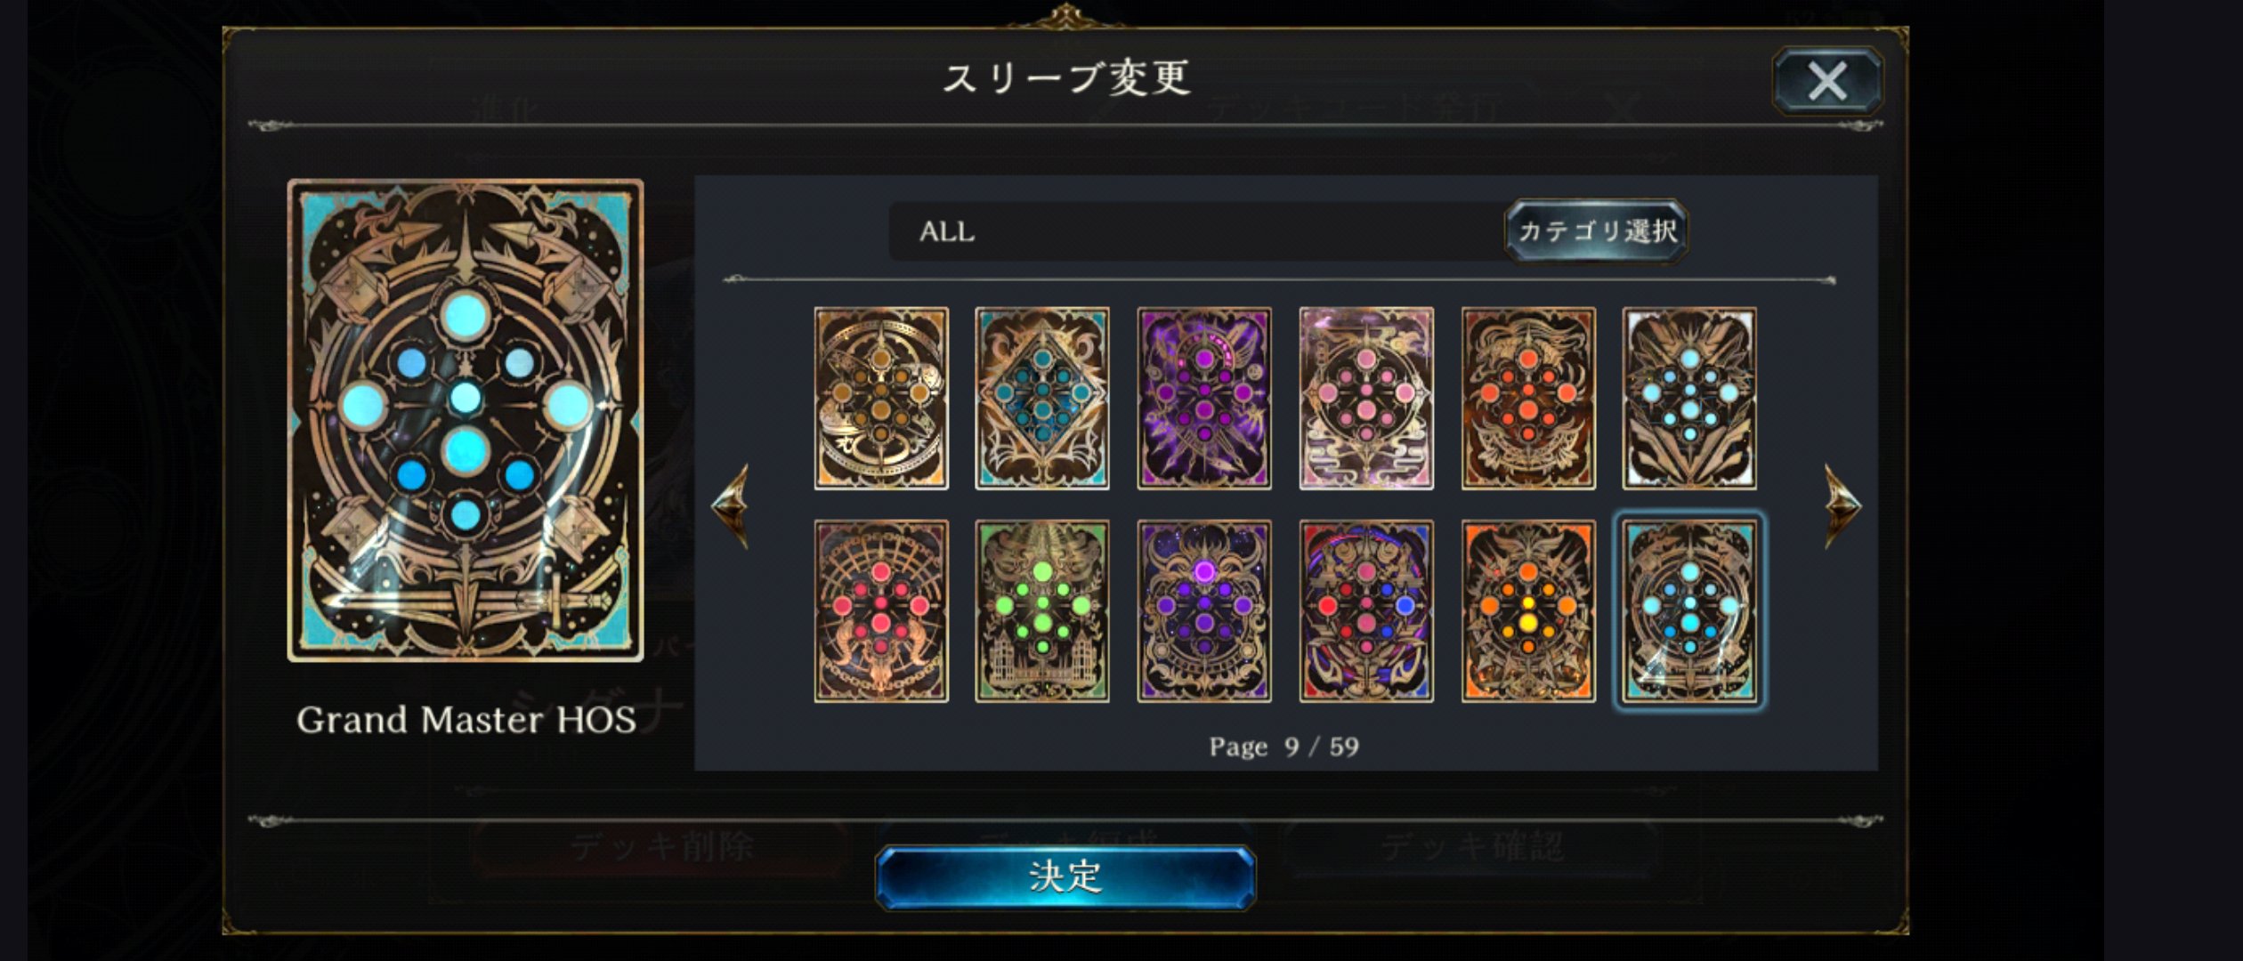
Task: Go to the next sleeve page arrow
Action: point(1842,505)
